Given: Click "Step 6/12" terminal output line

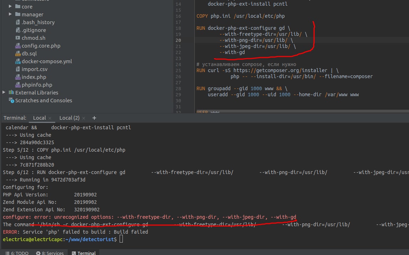Looking at the screenshot, I should click(x=206, y=172).
